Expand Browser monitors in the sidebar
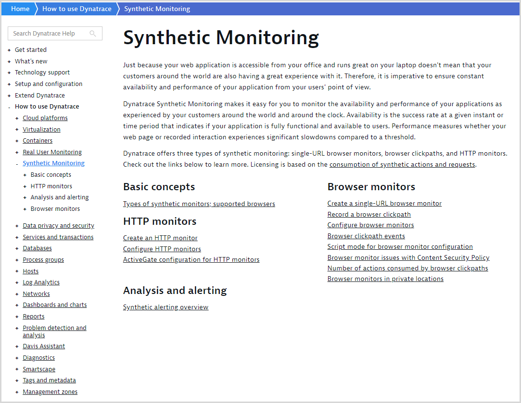 pyautogui.click(x=25, y=209)
